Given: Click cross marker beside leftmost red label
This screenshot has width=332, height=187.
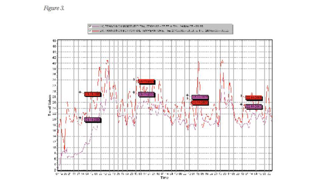Looking at the screenshot, I should click(80, 92).
